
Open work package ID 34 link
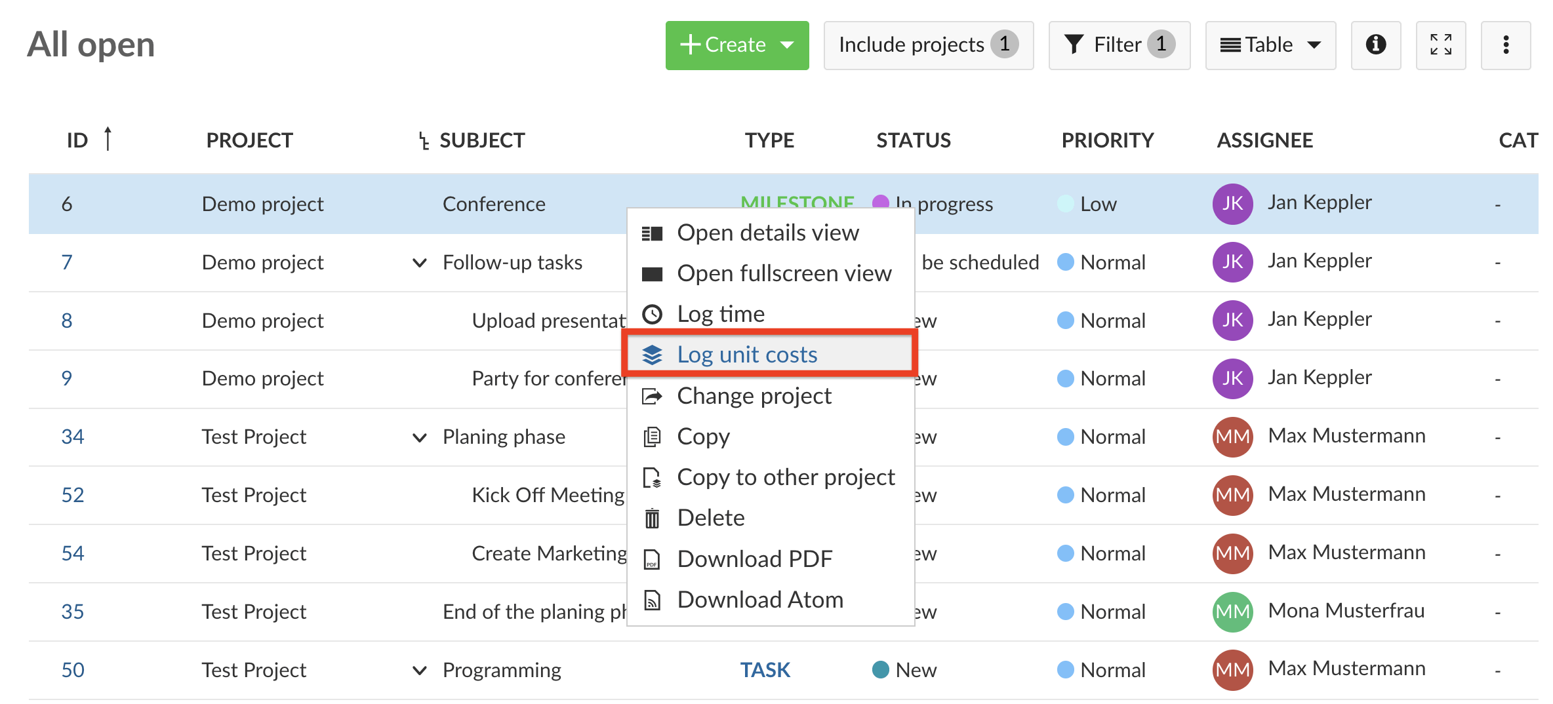pyautogui.click(x=72, y=437)
